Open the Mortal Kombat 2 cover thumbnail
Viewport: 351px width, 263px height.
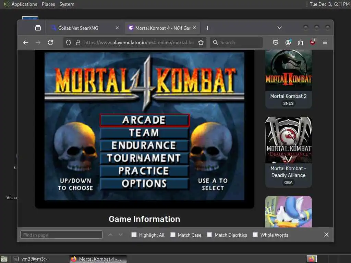(289, 70)
